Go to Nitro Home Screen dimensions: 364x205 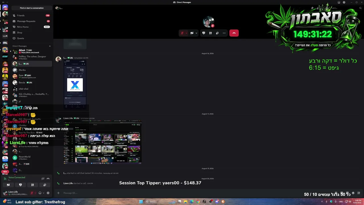pyautogui.click(x=32, y=27)
